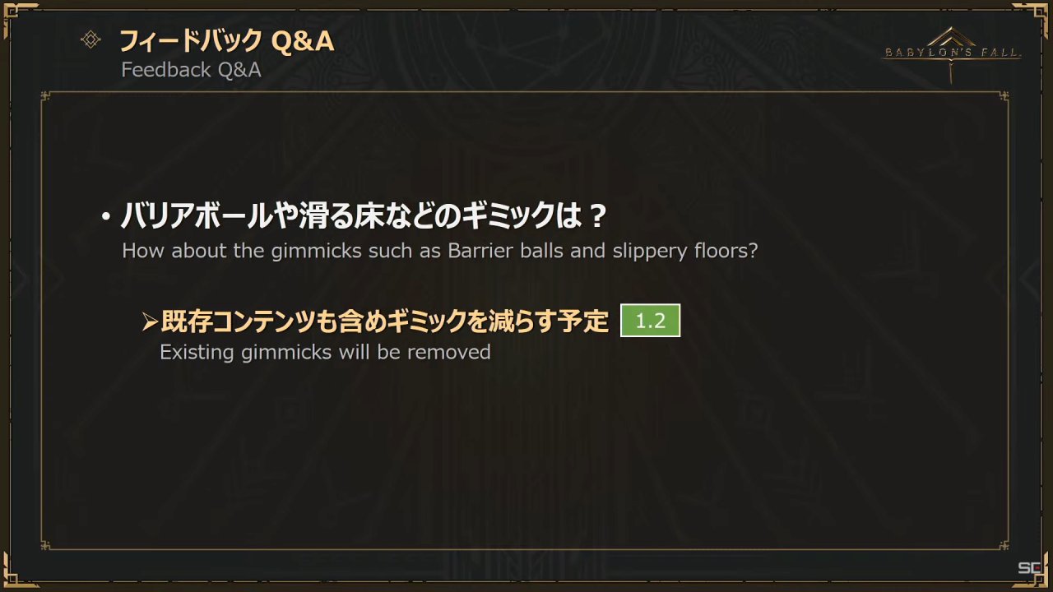Click the SC watermark in the corner
This screenshot has height=592, width=1053.
pyautogui.click(x=1029, y=568)
